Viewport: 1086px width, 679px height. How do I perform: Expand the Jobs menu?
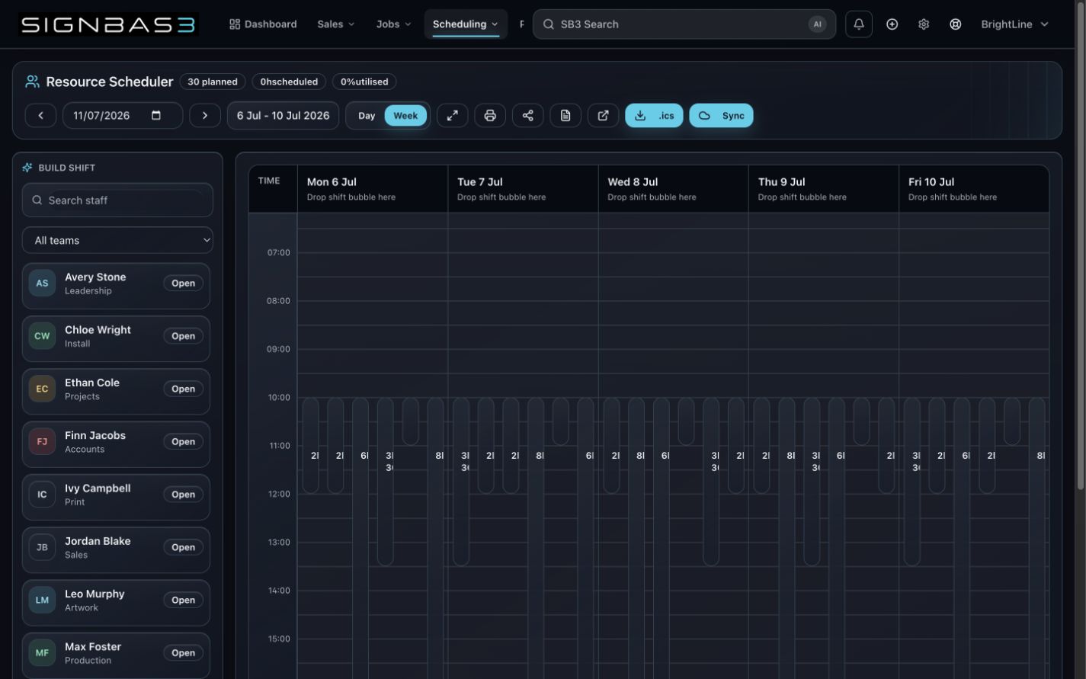pyautogui.click(x=393, y=24)
